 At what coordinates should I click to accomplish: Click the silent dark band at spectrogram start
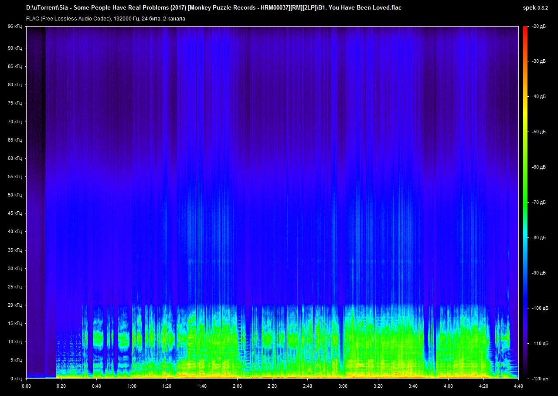(x=36, y=174)
